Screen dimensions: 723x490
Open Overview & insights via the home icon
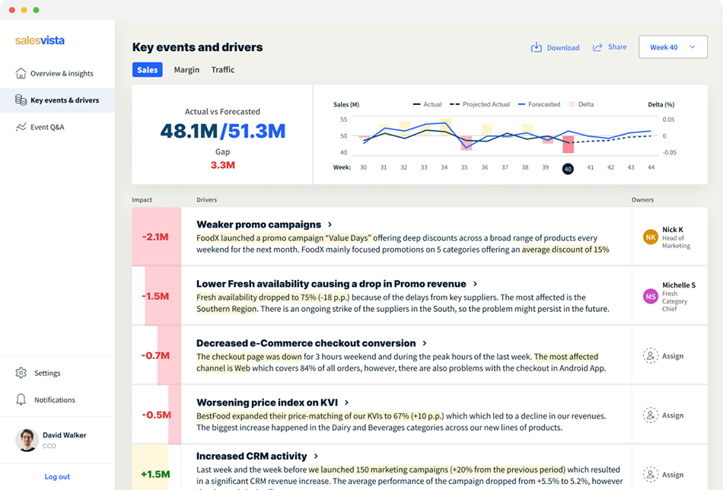tap(21, 73)
